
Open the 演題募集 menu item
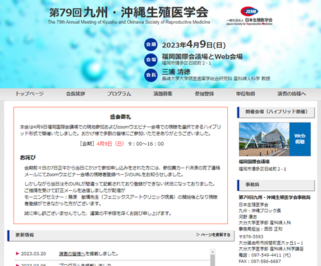tap(162, 94)
